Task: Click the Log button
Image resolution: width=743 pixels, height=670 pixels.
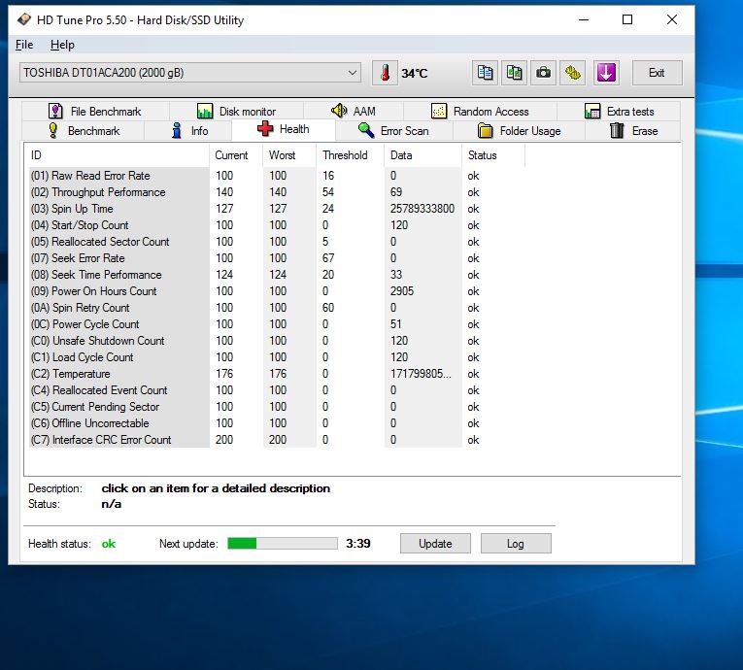Action: coord(515,544)
